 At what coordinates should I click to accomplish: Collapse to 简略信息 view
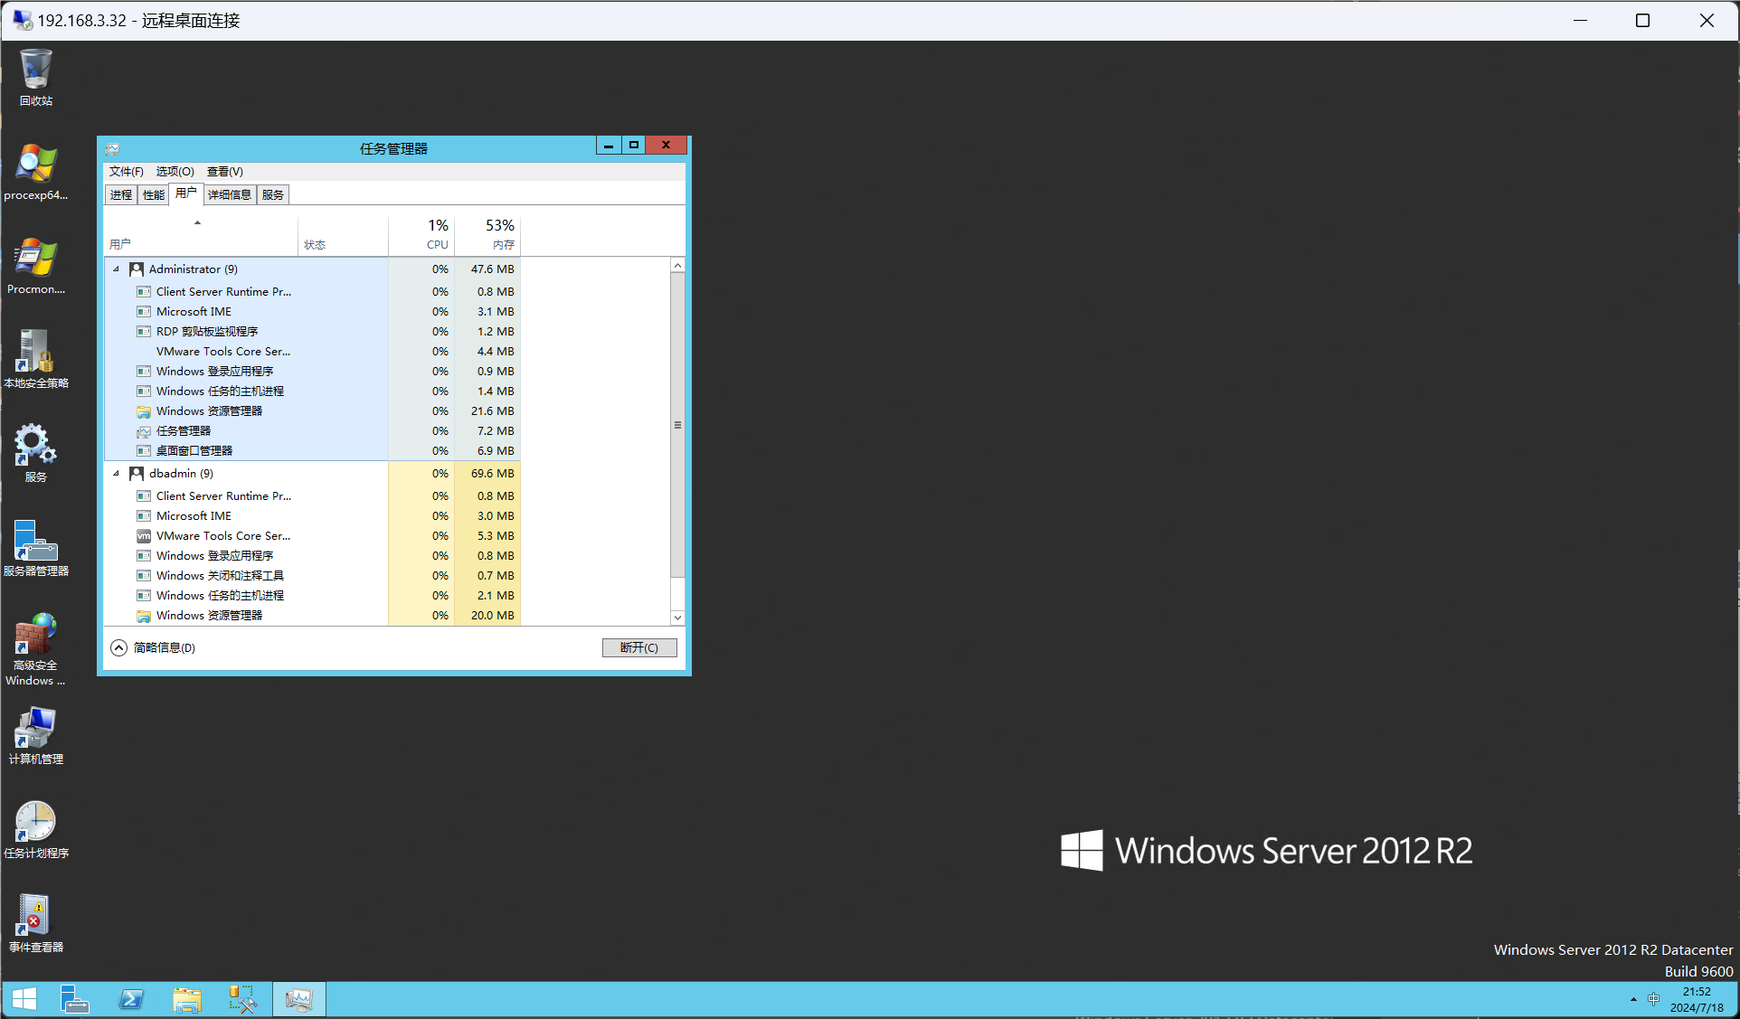[x=154, y=647]
